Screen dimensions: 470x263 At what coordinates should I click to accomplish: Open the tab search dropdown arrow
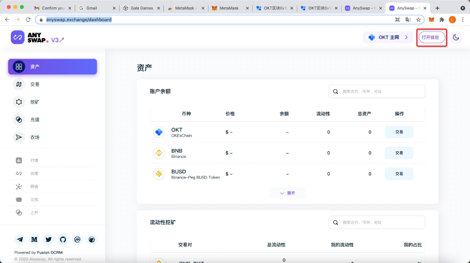coord(463,8)
